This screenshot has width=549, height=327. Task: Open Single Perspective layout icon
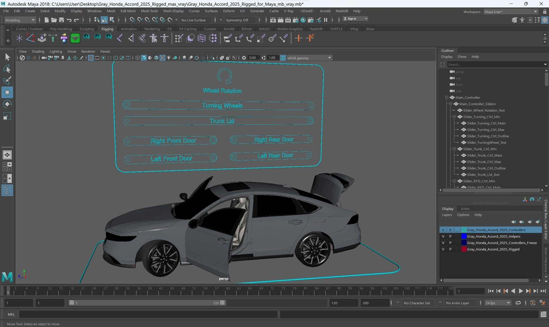[x=7, y=155]
